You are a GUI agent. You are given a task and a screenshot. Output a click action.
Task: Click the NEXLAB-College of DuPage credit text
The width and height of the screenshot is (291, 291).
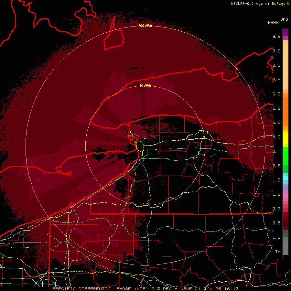tap(259, 4)
